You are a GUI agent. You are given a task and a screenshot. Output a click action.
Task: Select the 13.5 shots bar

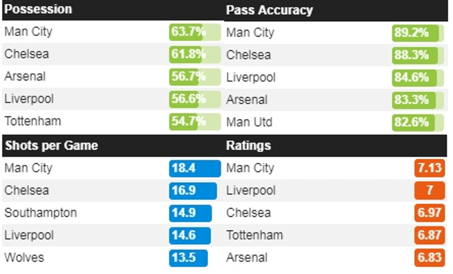tap(188, 258)
